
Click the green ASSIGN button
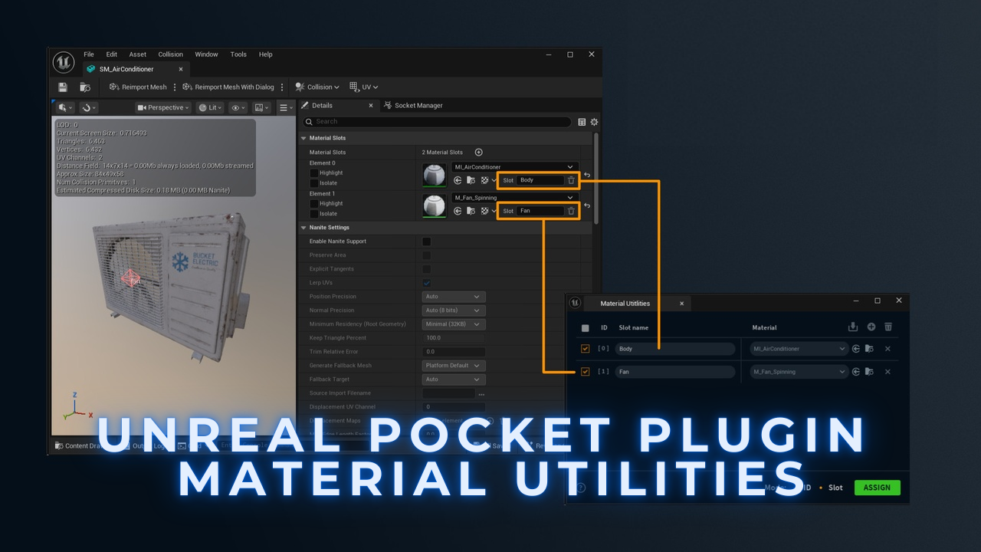coord(877,488)
